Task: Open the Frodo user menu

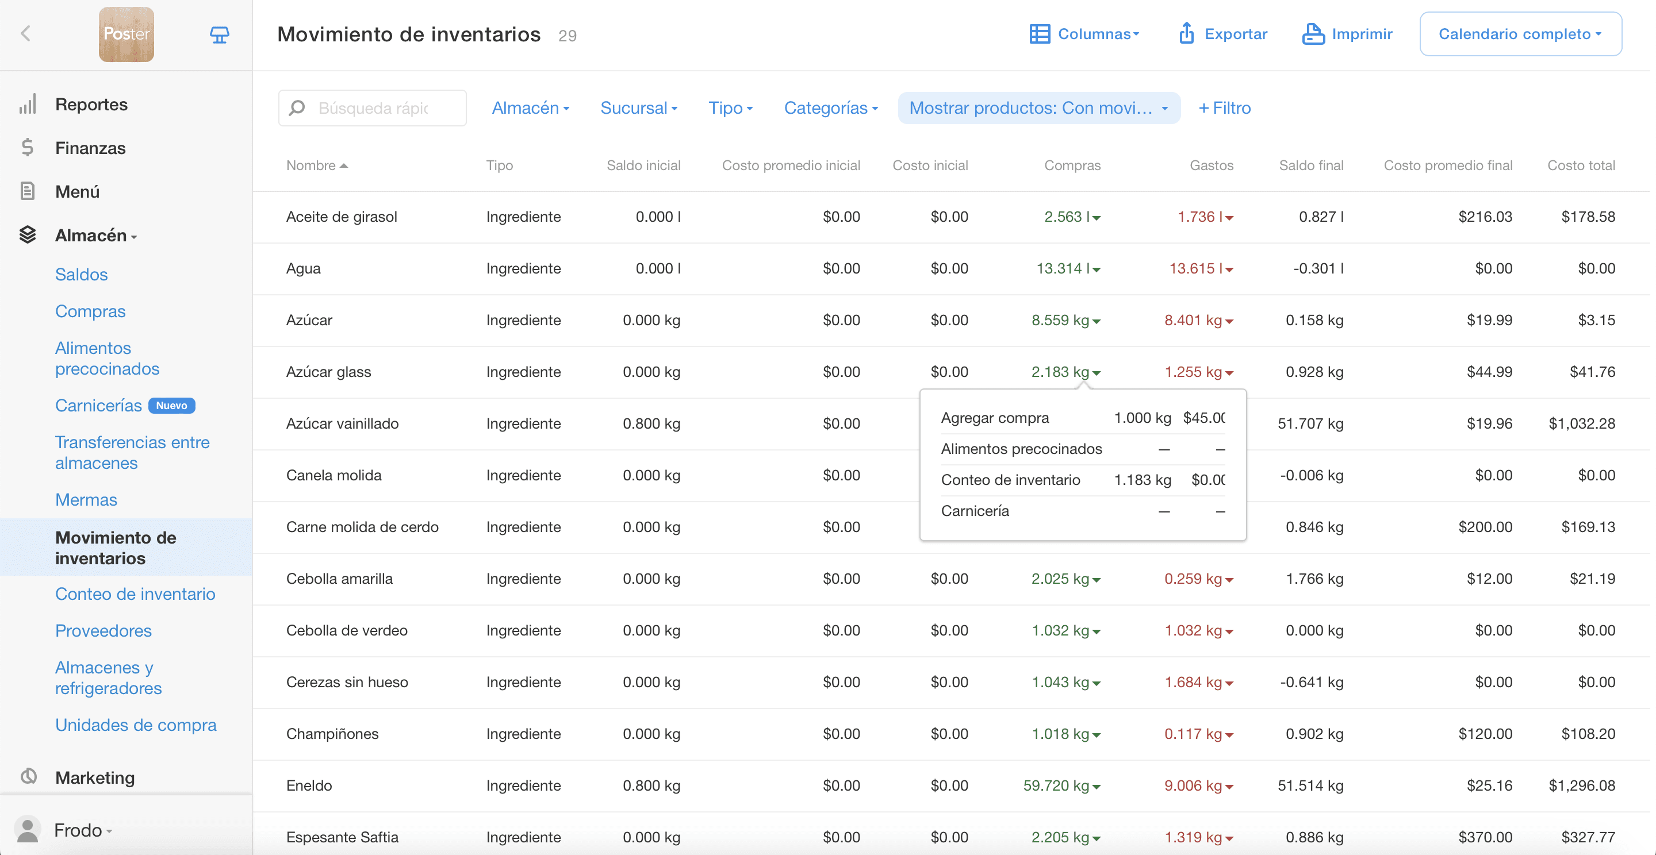Action: pos(83,830)
